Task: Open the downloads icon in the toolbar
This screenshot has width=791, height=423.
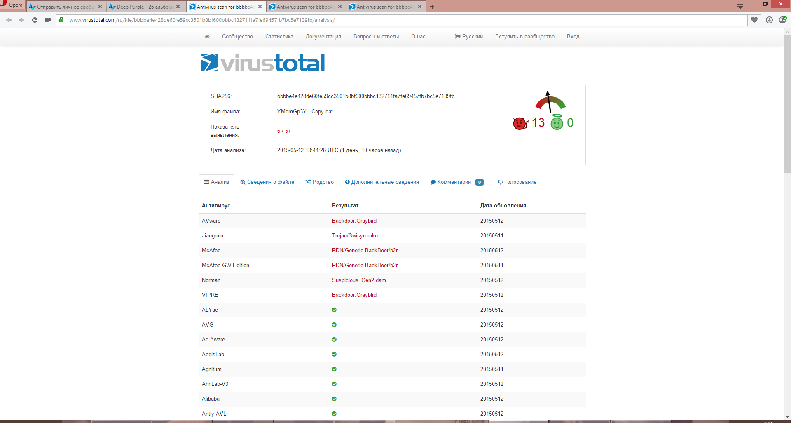Action: 769,20
